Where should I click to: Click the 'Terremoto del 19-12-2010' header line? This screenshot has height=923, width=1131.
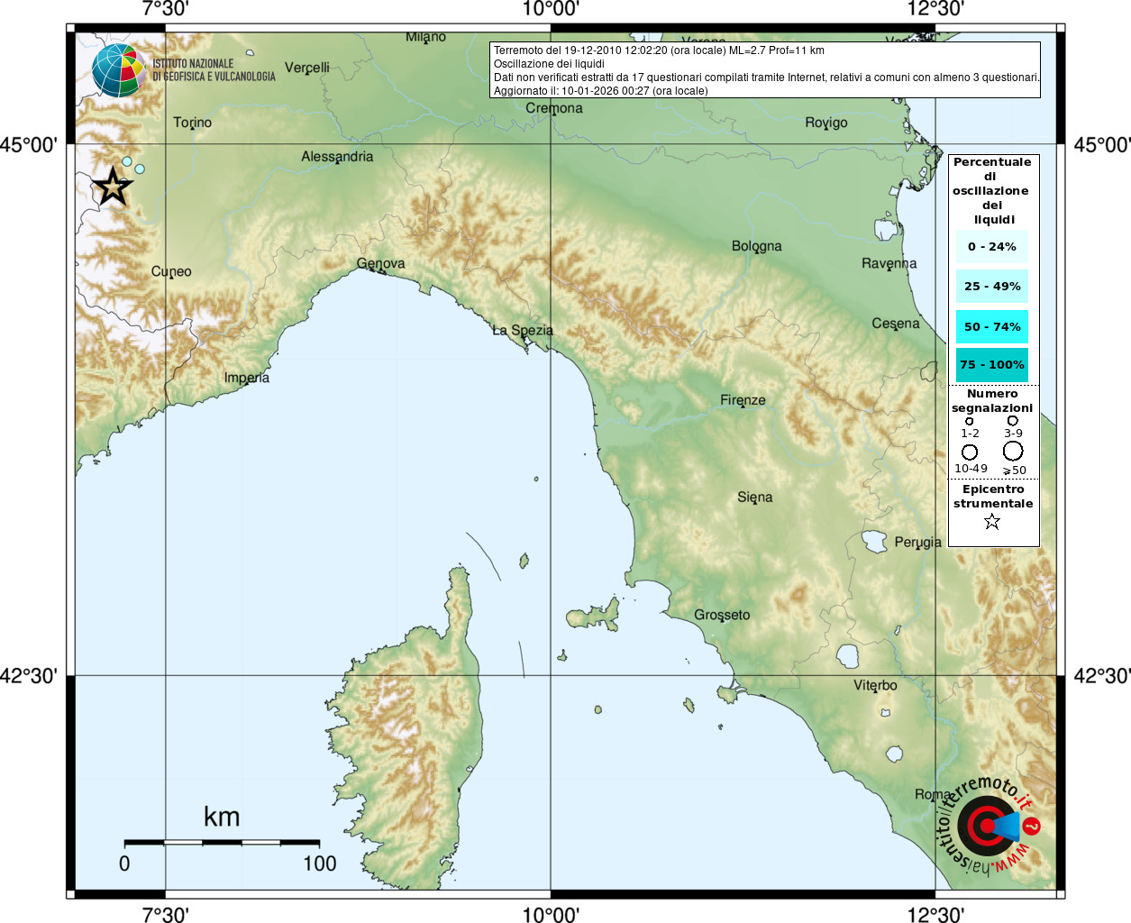(x=659, y=50)
